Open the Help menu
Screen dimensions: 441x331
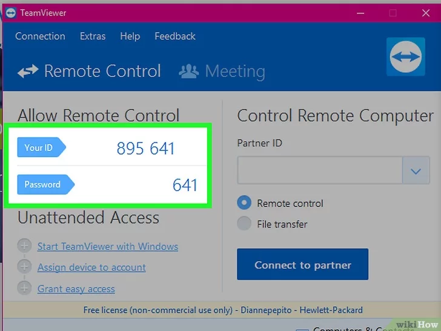[x=130, y=36]
